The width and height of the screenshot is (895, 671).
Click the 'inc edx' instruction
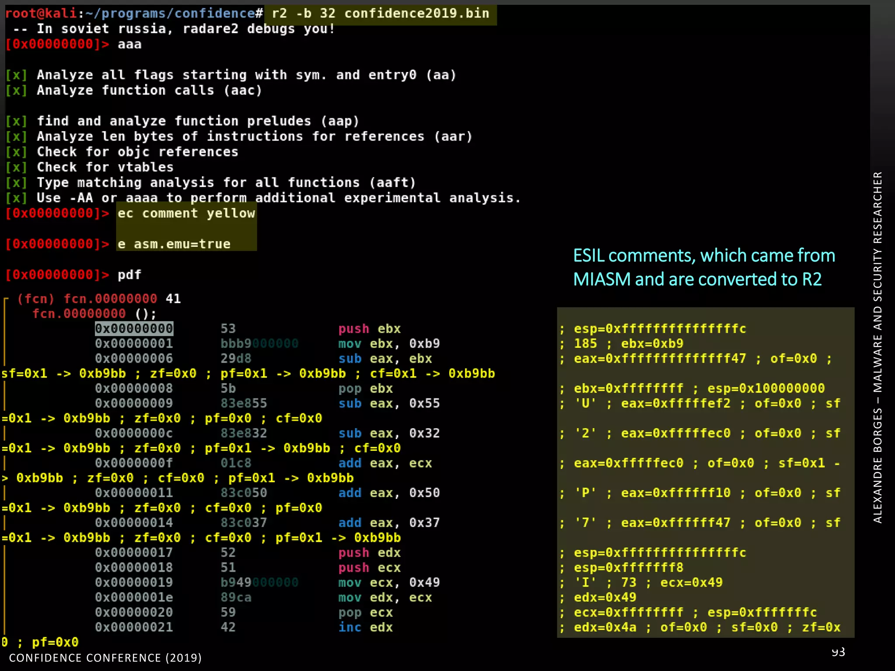tap(366, 627)
